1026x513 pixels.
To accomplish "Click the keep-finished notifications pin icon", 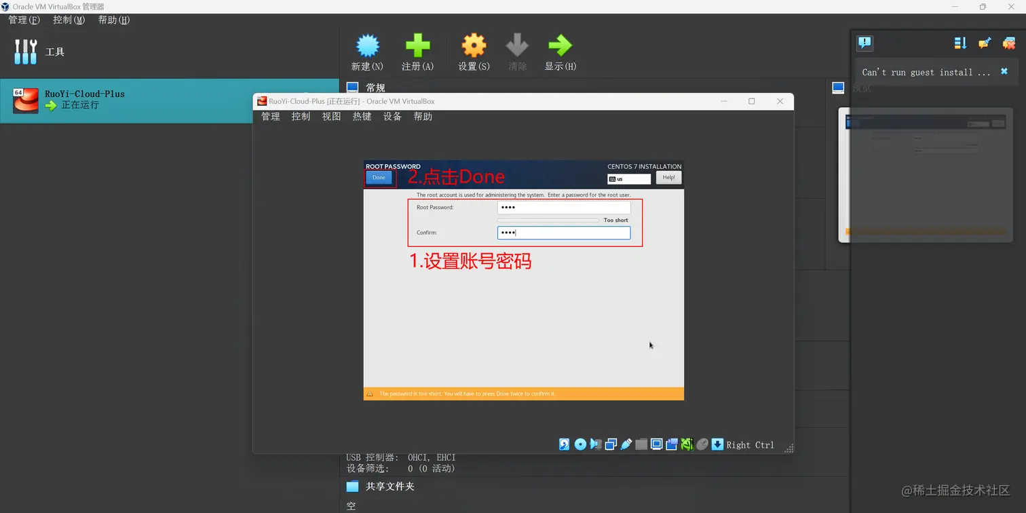I will tap(985, 43).
